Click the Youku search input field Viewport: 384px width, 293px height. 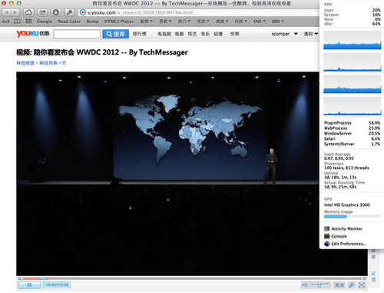pos(77,34)
